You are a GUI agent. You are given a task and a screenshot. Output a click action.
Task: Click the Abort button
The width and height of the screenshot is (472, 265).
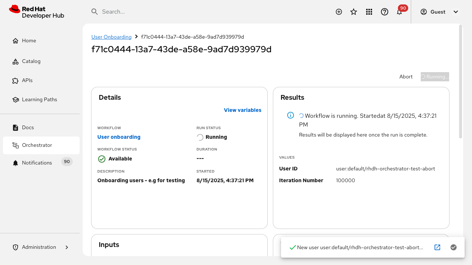[x=406, y=77]
